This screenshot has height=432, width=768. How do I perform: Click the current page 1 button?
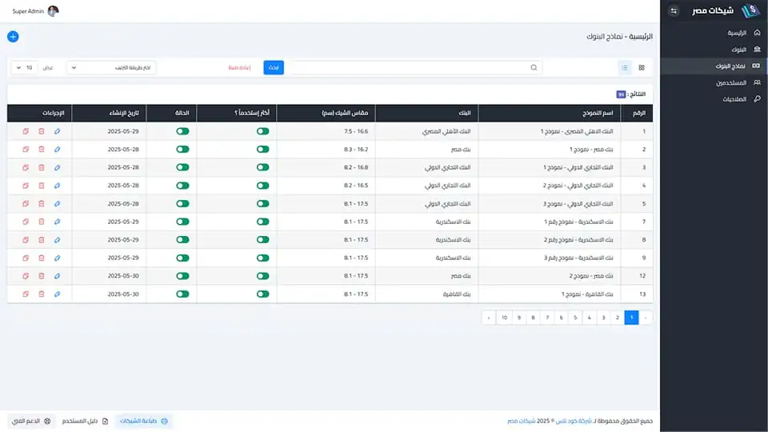coord(631,318)
